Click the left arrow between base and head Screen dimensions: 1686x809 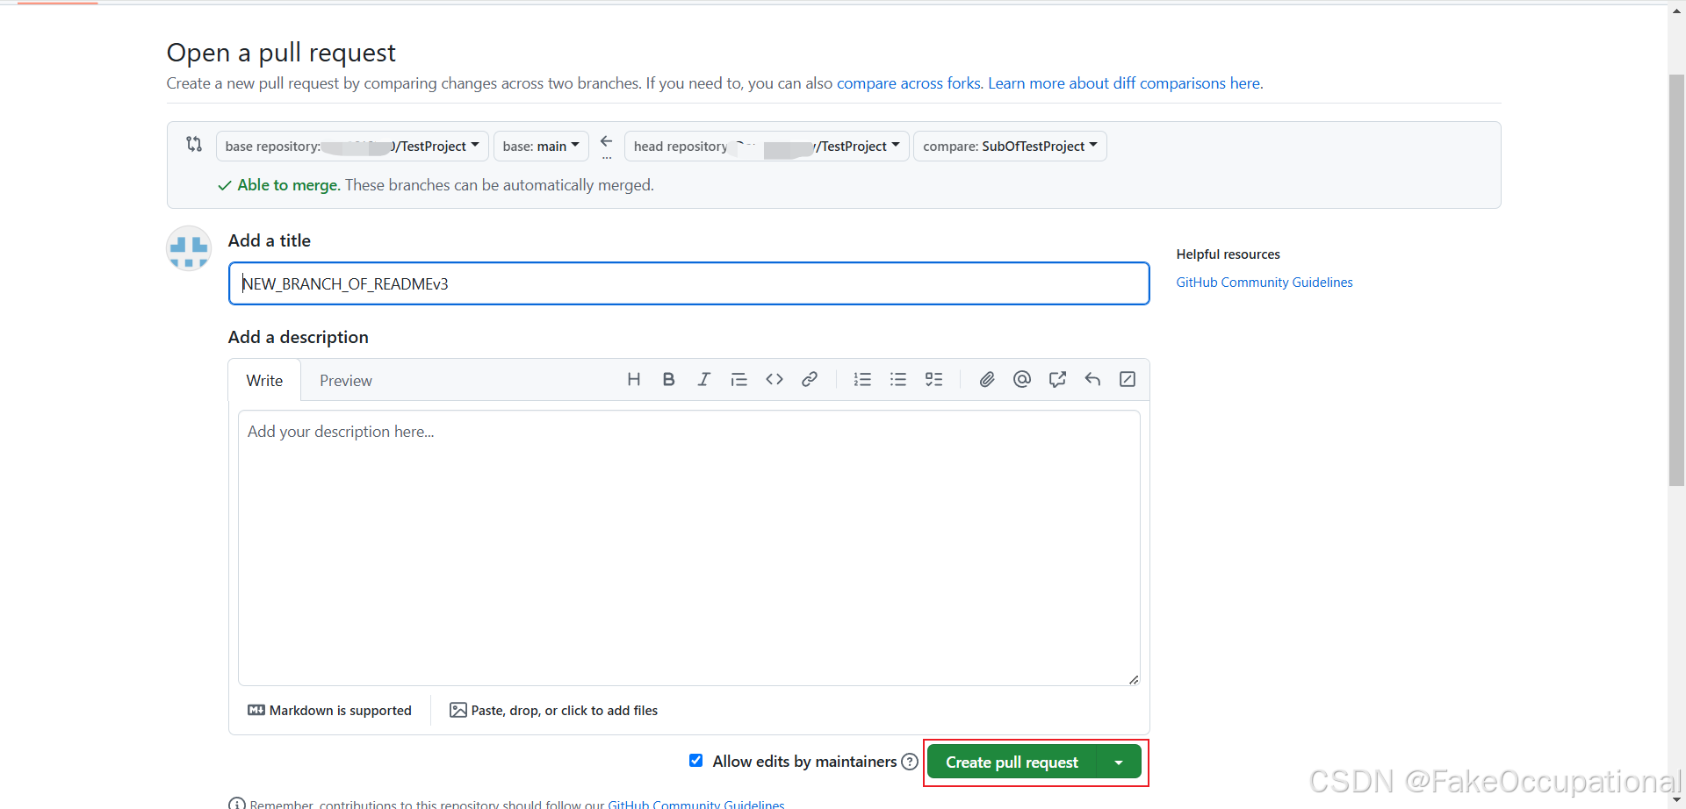pyautogui.click(x=607, y=141)
